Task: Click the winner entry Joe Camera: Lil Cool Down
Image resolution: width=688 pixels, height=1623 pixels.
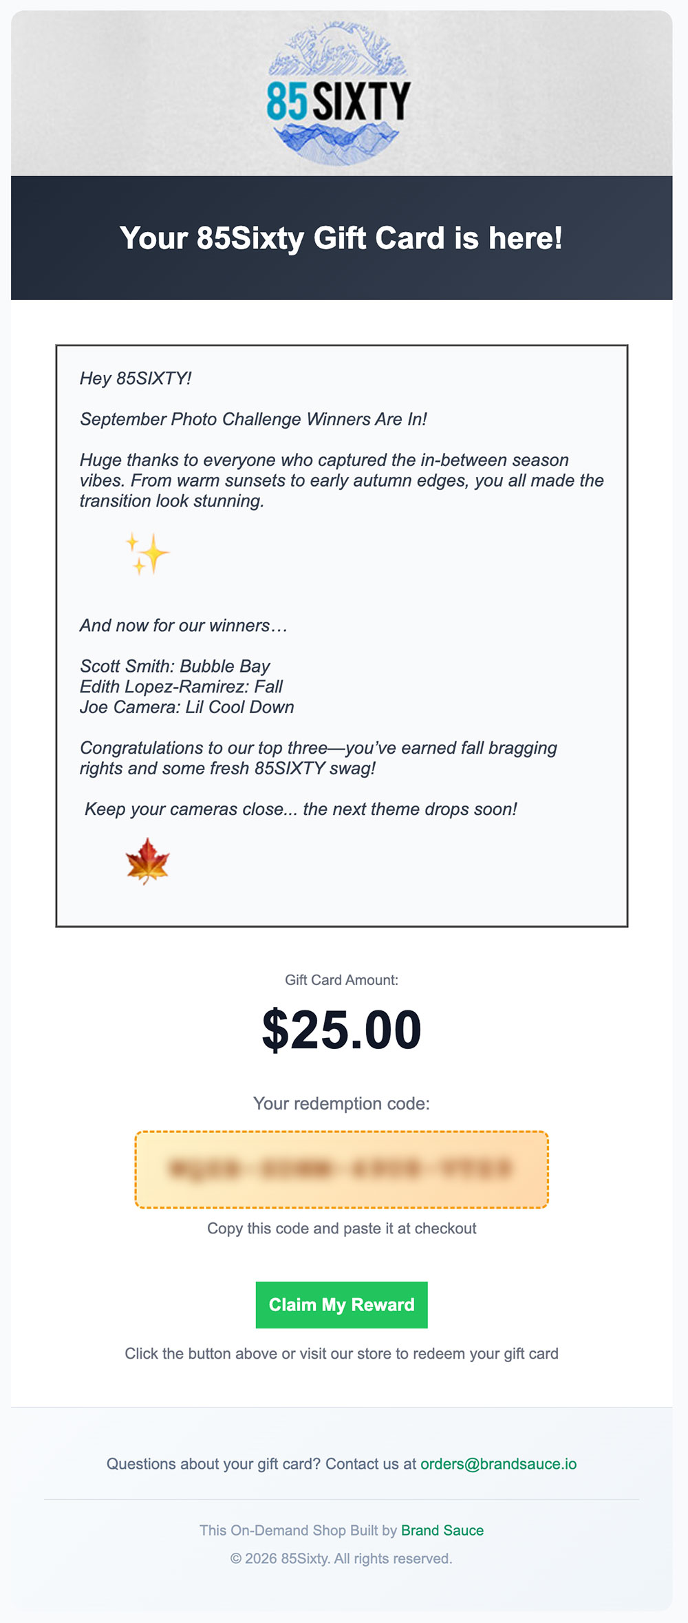Action: point(186,707)
